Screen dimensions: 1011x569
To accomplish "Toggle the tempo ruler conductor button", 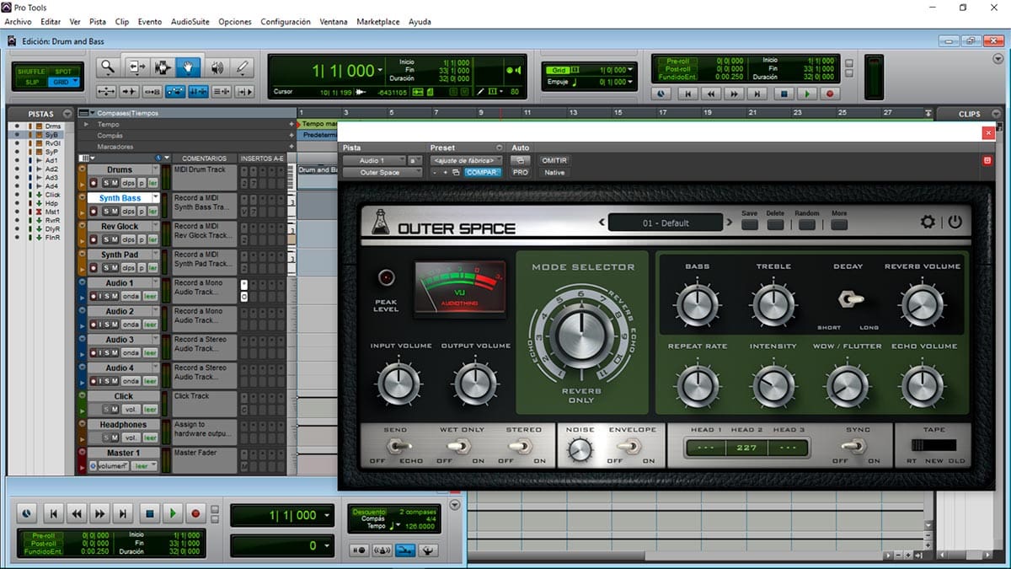I will 429,550.
